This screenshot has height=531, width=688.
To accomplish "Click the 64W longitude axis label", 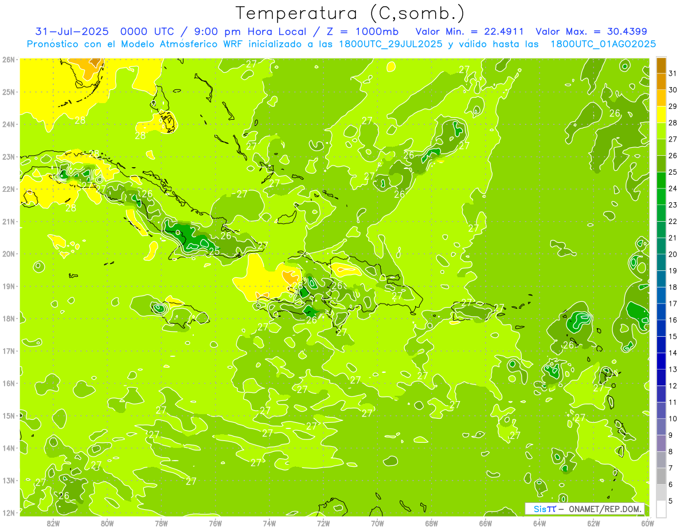I will tap(540, 523).
